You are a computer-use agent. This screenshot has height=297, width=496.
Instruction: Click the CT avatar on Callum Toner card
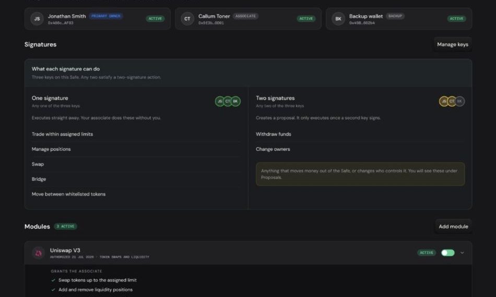(x=187, y=19)
